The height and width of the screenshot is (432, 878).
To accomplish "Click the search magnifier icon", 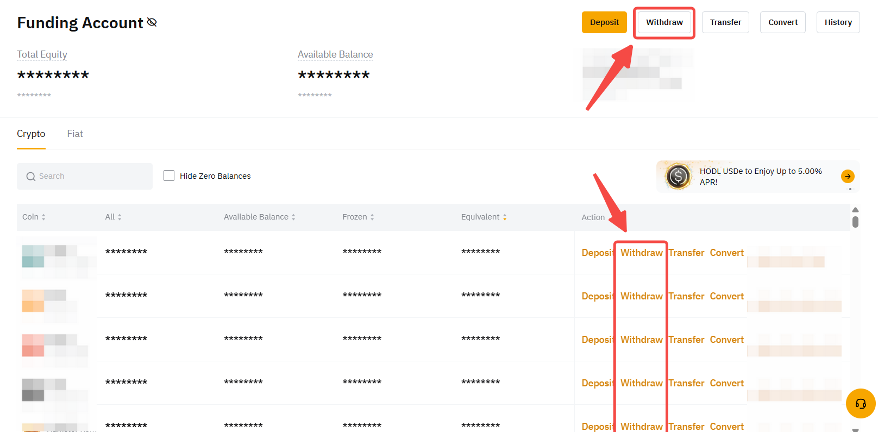I will [31, 177].
